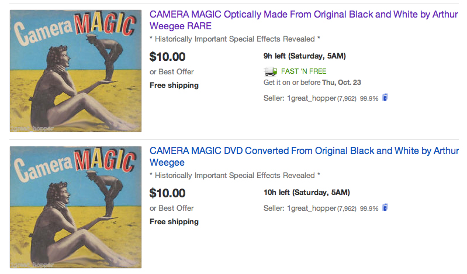
Task: Open thumbnail image of the DVD Converted listing
Action: (x=76, y=207)
